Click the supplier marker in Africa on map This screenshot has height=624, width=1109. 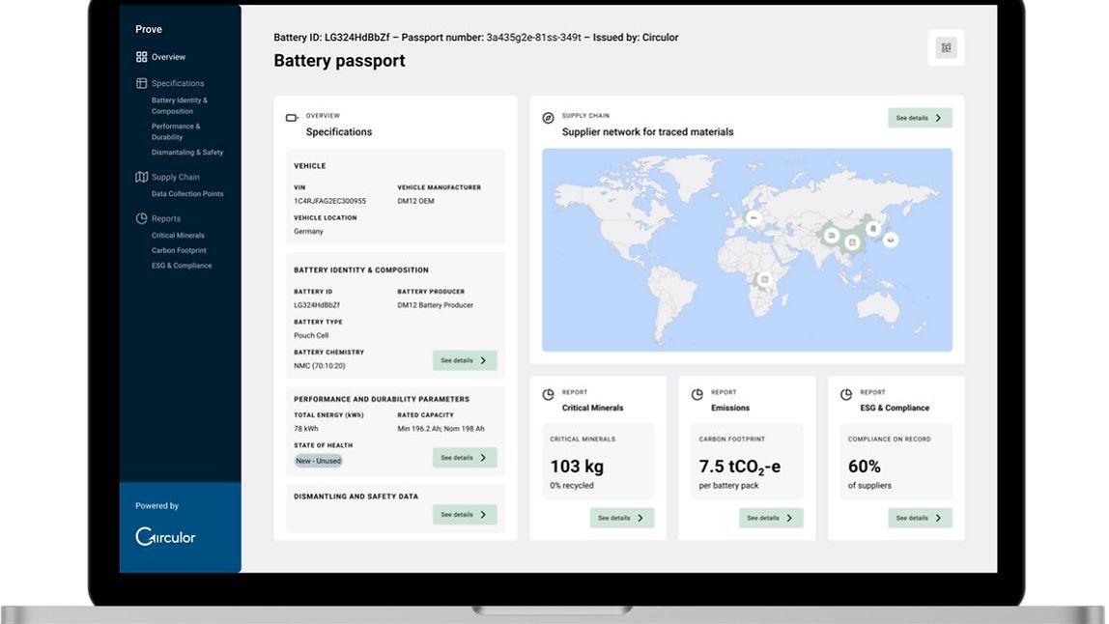pos(763,279)
